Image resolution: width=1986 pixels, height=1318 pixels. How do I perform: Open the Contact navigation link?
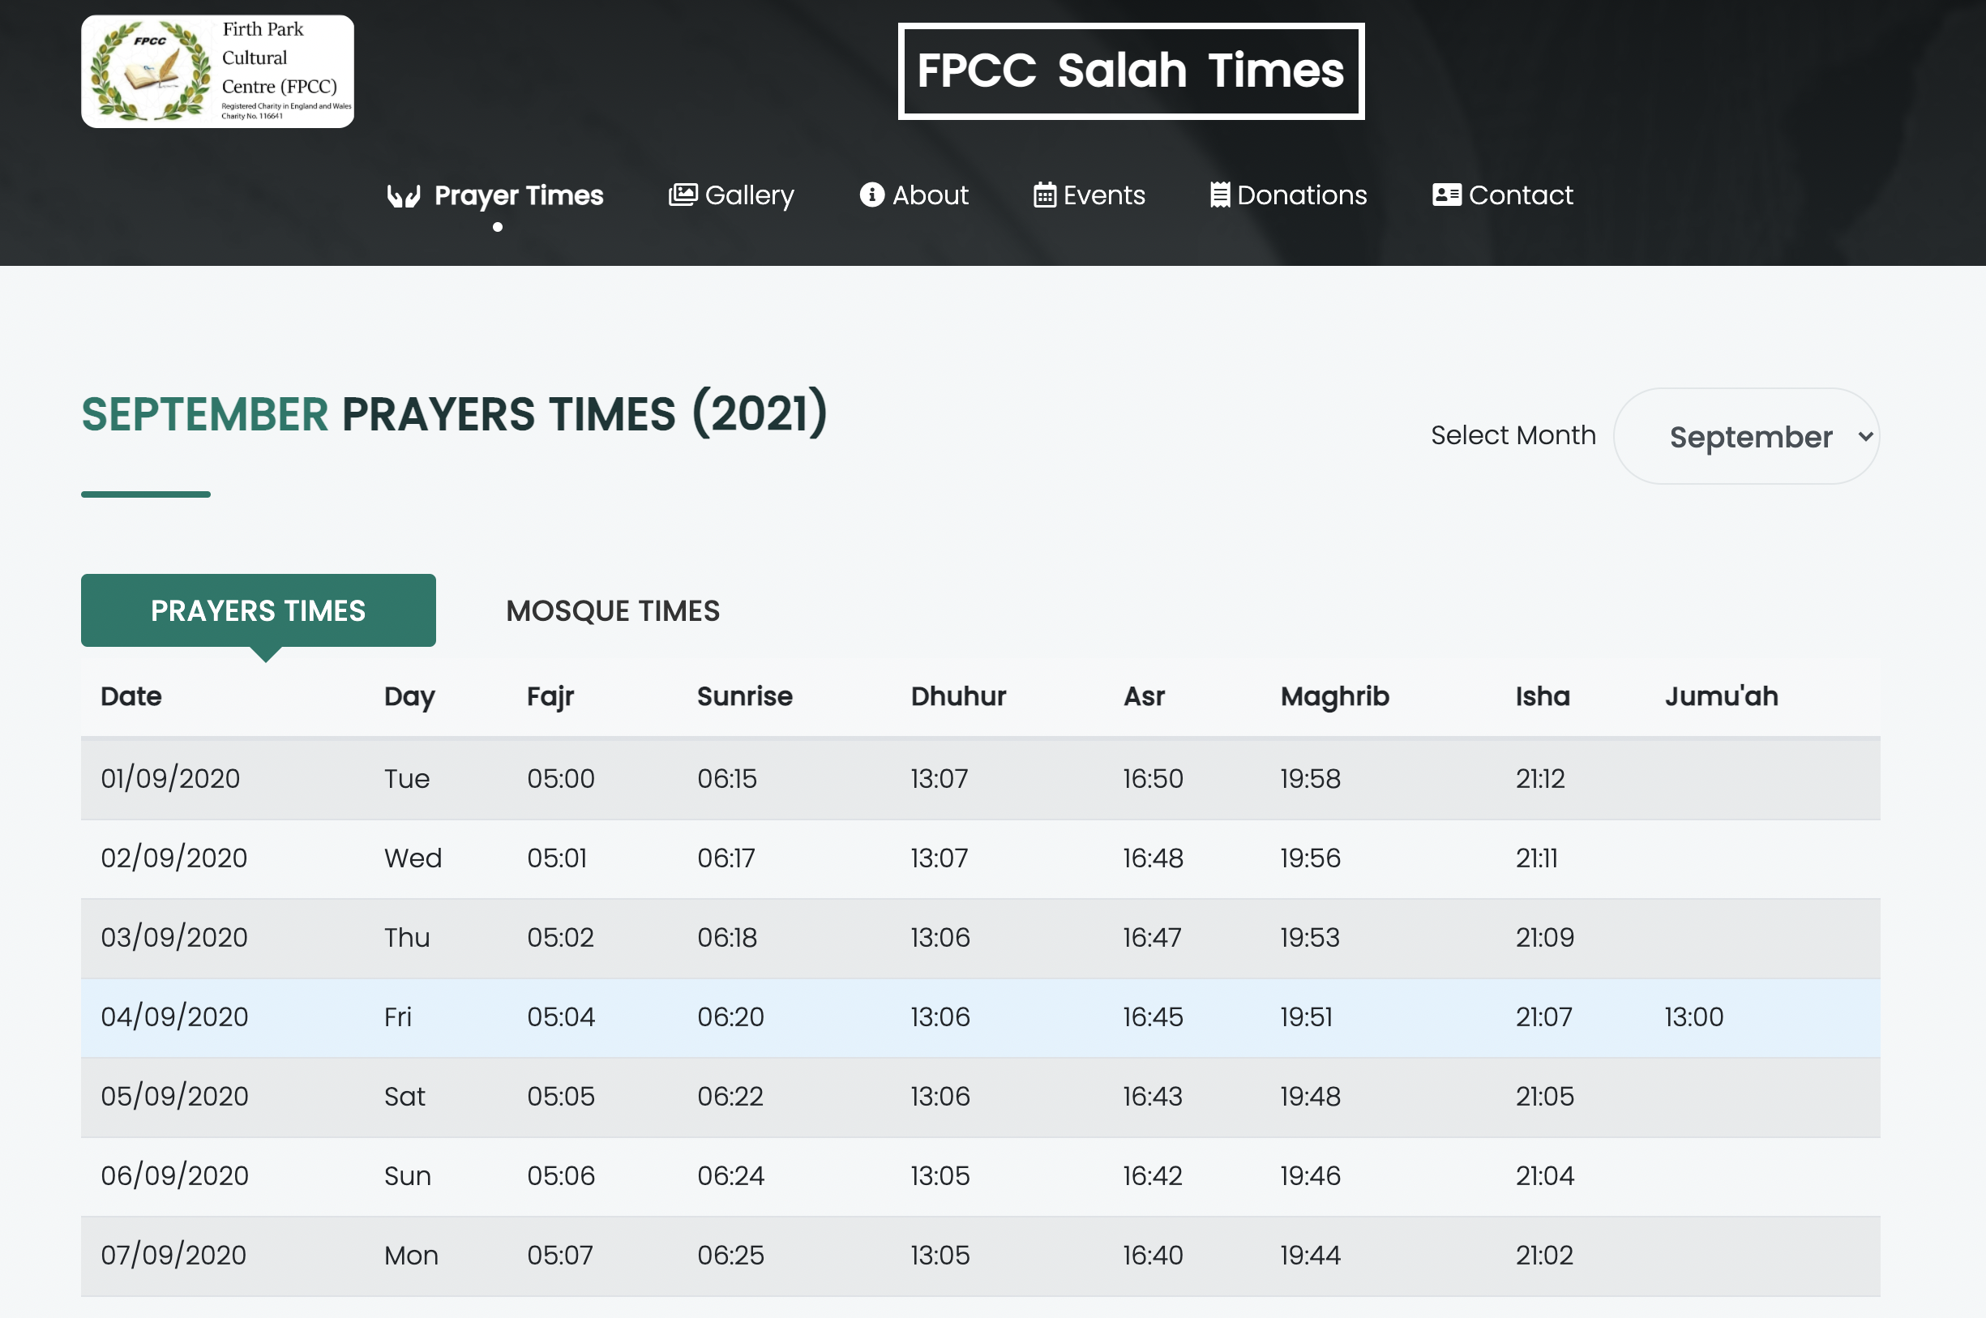(1521, 195)
